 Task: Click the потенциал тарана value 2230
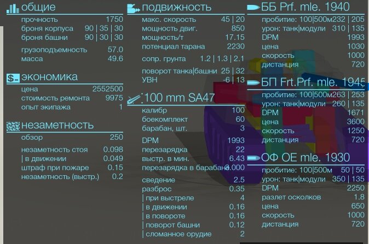(236, 46)
